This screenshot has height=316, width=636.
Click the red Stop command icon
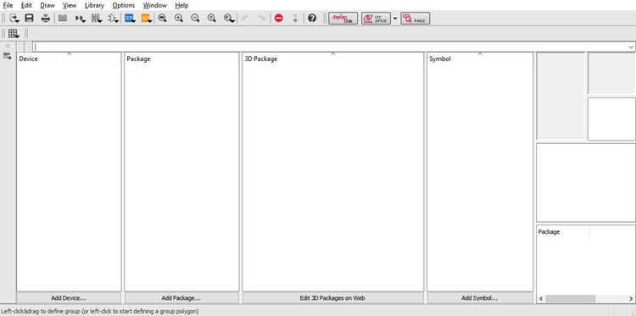[279, 19]
